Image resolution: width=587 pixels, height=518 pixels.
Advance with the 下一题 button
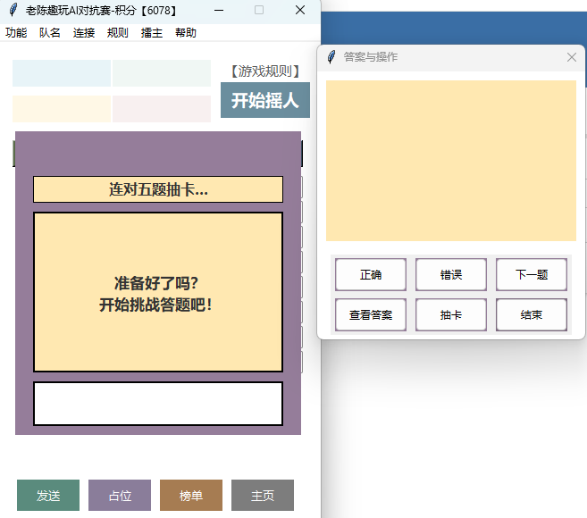[x=532, y=275]
